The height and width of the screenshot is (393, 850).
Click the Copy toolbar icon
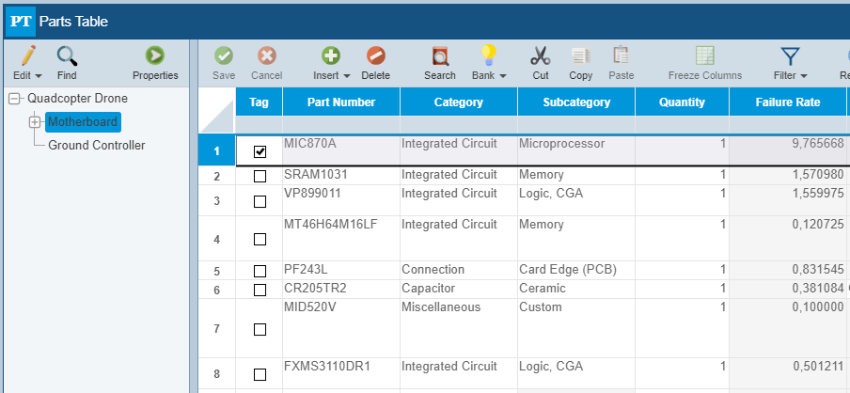click(x=581, y=56)
